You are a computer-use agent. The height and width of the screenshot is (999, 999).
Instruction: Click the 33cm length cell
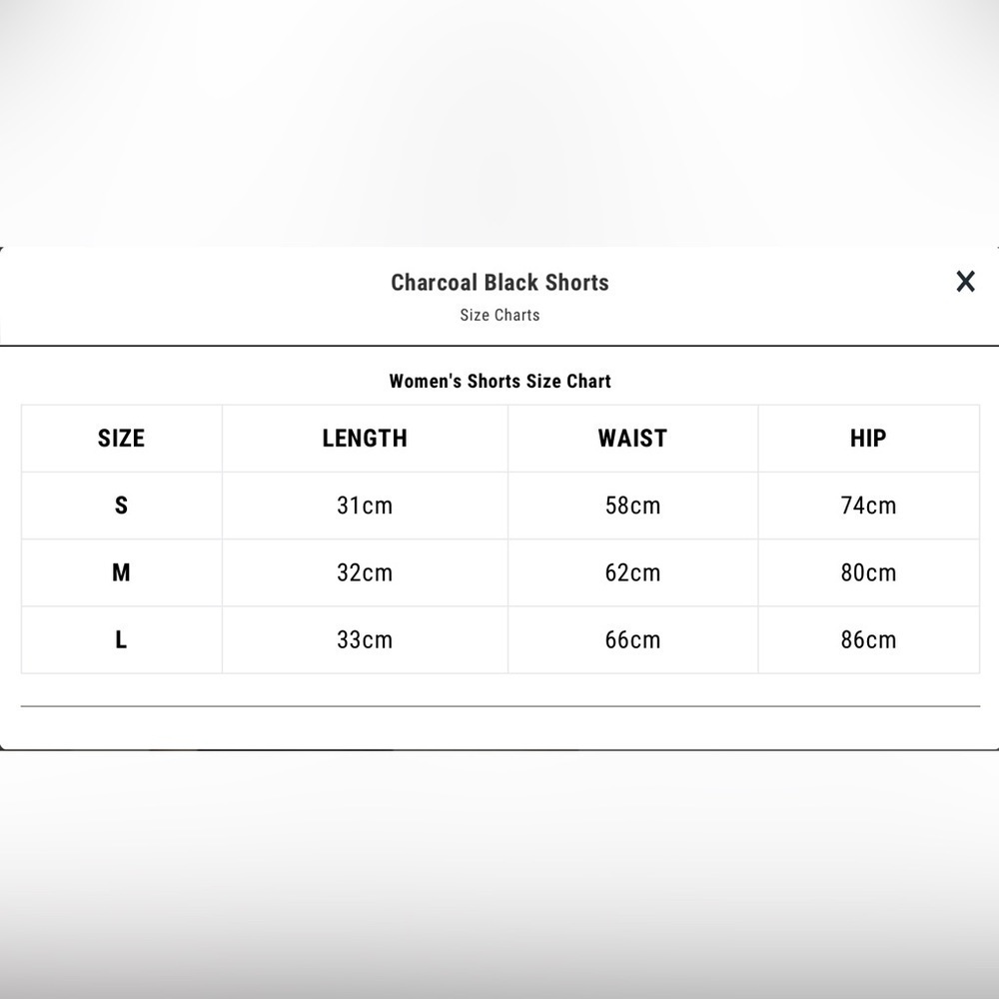(365, 639)
